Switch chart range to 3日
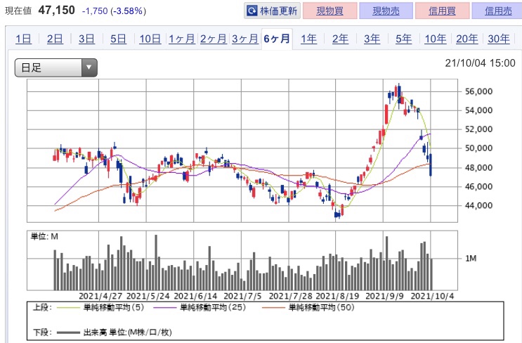 (86, 39)
